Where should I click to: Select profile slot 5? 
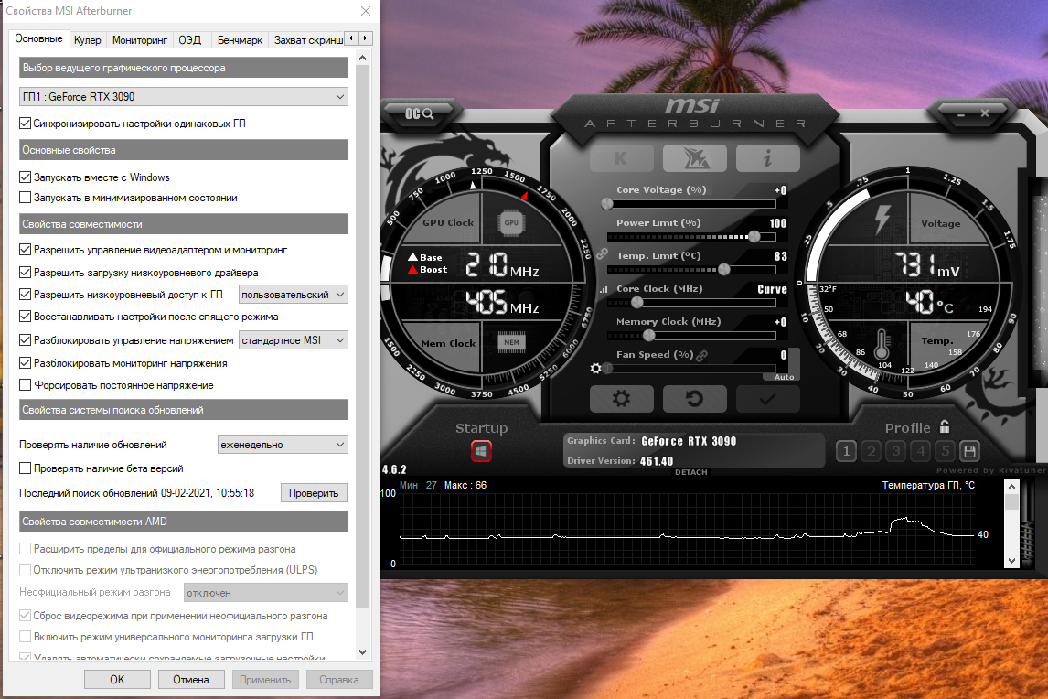point(945,451)
